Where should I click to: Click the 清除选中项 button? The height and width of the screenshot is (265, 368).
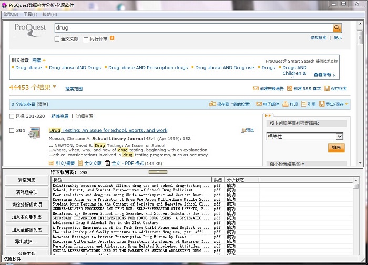[27, 192]
